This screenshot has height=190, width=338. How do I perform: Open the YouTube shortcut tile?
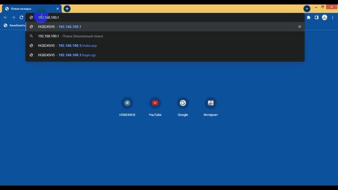(155, 107)
